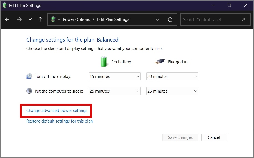Viewport: 254px width, 158px height.
Task: Open On battery display timeout dropdown (15 minutes)
Action: (x=115, y=76)
